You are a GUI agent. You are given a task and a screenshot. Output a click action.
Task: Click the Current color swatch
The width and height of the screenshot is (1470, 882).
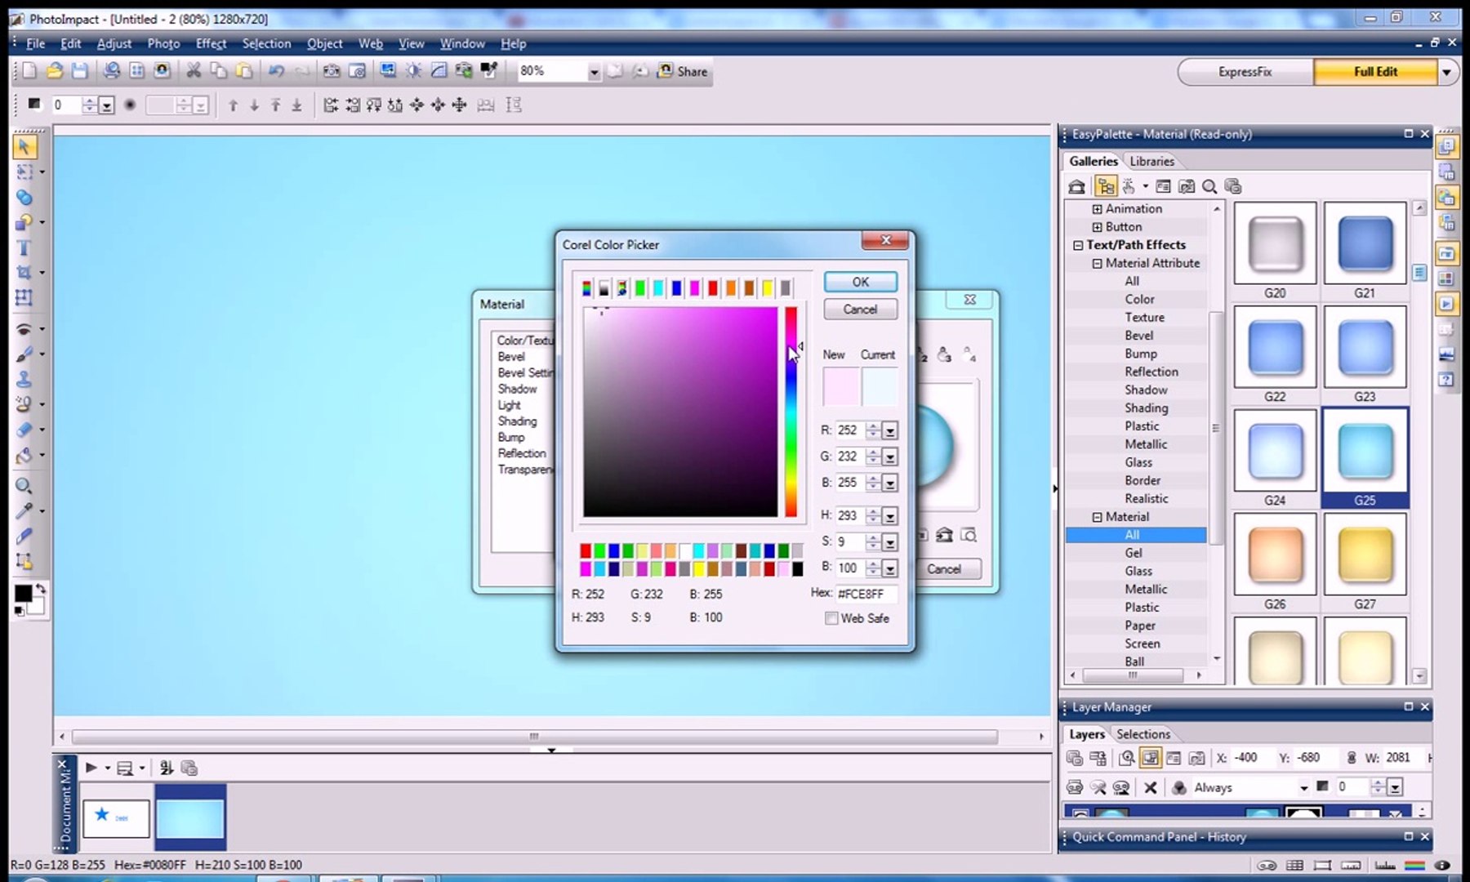pyautogui.click(x=880, y=387)
